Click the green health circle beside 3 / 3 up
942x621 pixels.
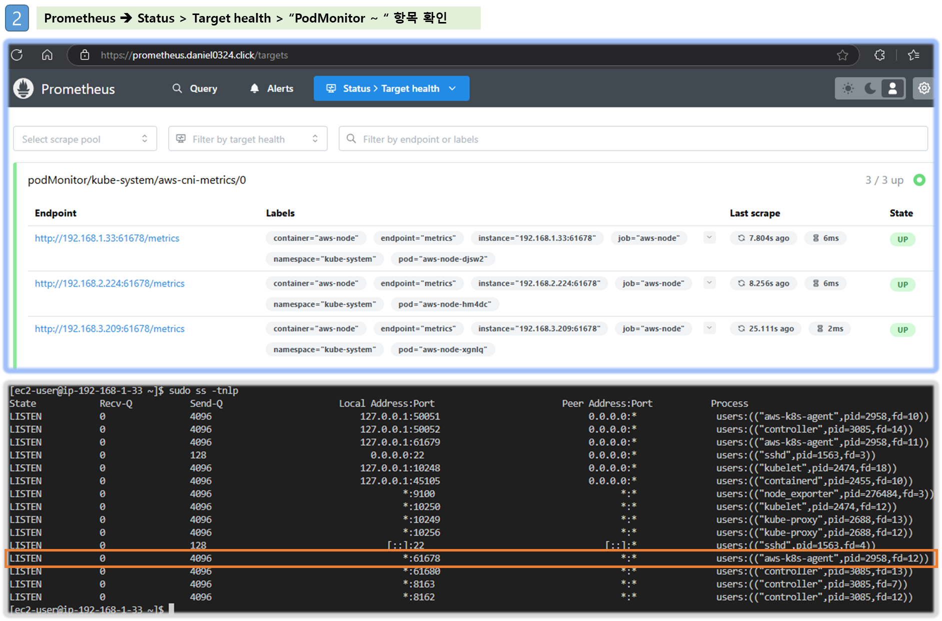click(919, 180)
